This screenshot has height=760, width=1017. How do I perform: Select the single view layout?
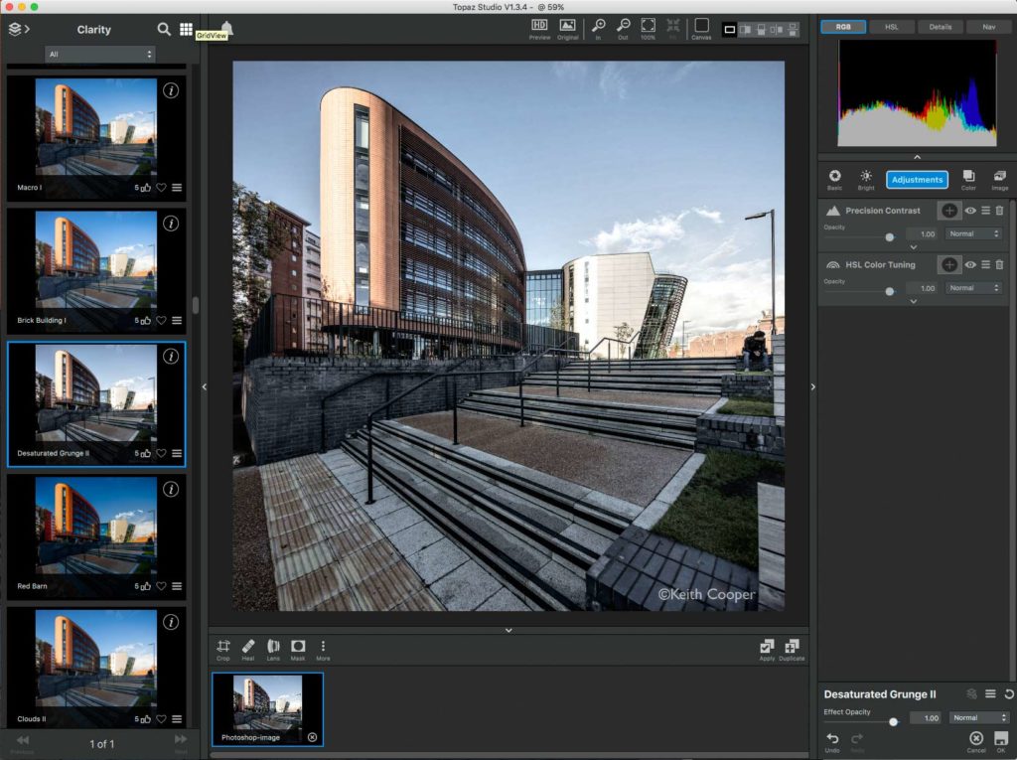[x=730, y=29]
